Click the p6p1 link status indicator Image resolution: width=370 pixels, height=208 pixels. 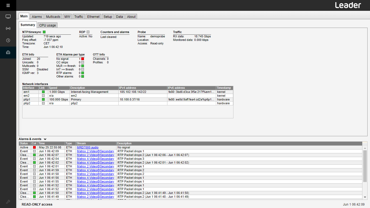(x=43, y=99)
